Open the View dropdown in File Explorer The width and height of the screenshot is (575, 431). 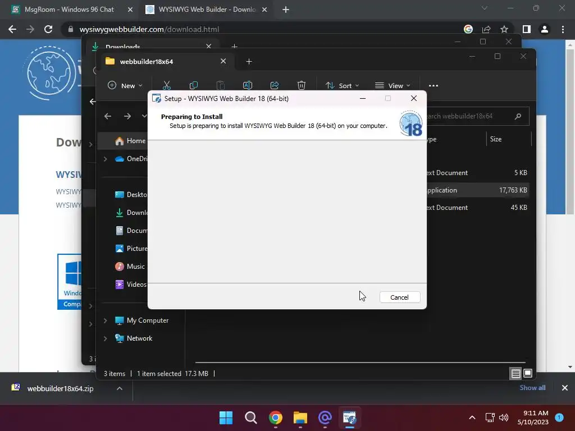(393, 85)
